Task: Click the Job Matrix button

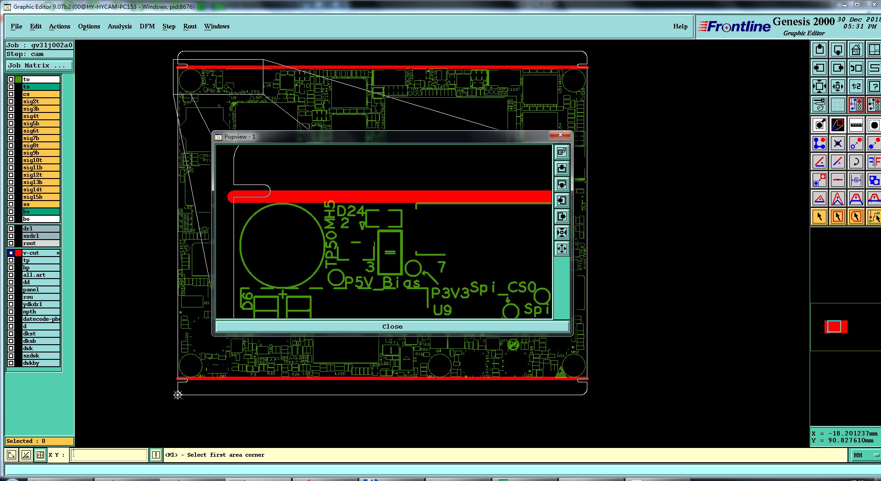Action: point(39,66)
